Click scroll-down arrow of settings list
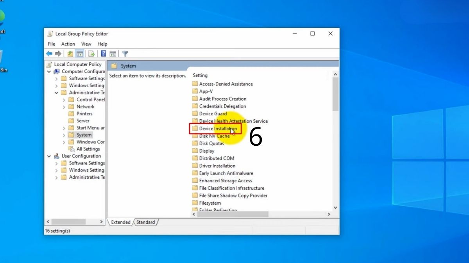 pos(335,208)
